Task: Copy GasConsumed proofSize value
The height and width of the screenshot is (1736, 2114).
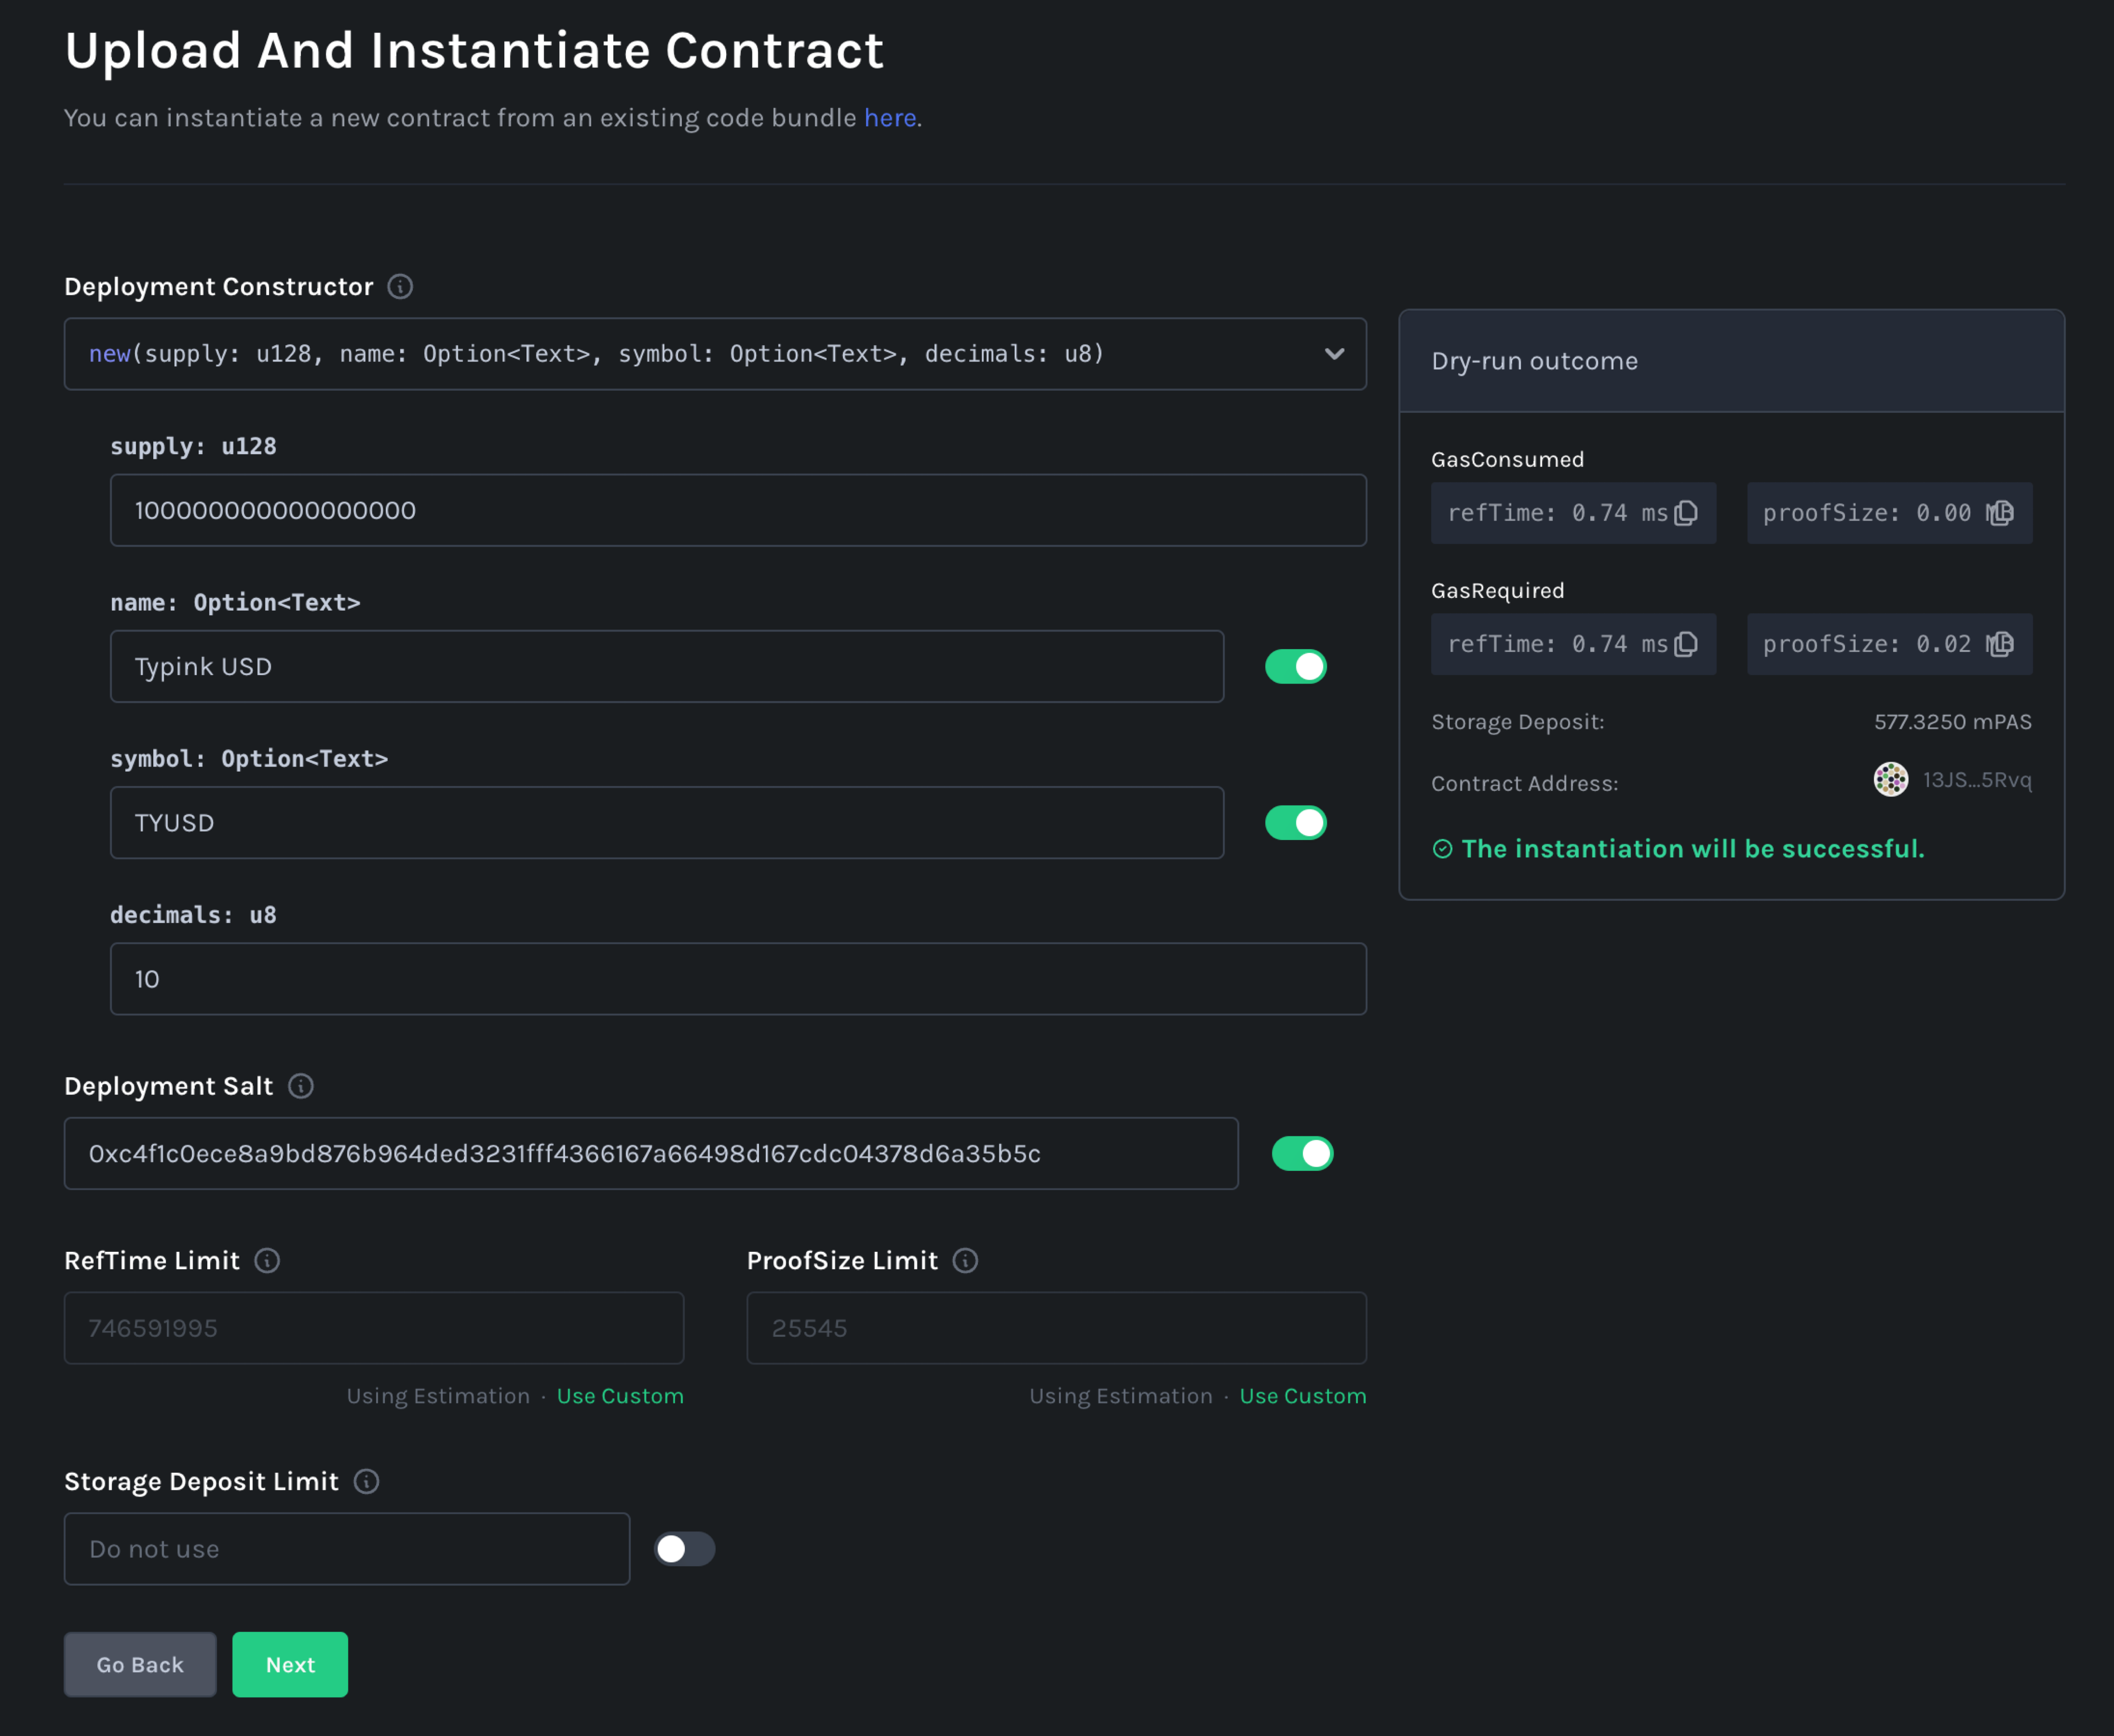Action: pos(2001,513)
